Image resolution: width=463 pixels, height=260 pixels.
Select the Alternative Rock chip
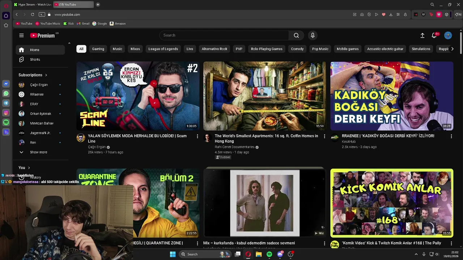pos(214,49)
